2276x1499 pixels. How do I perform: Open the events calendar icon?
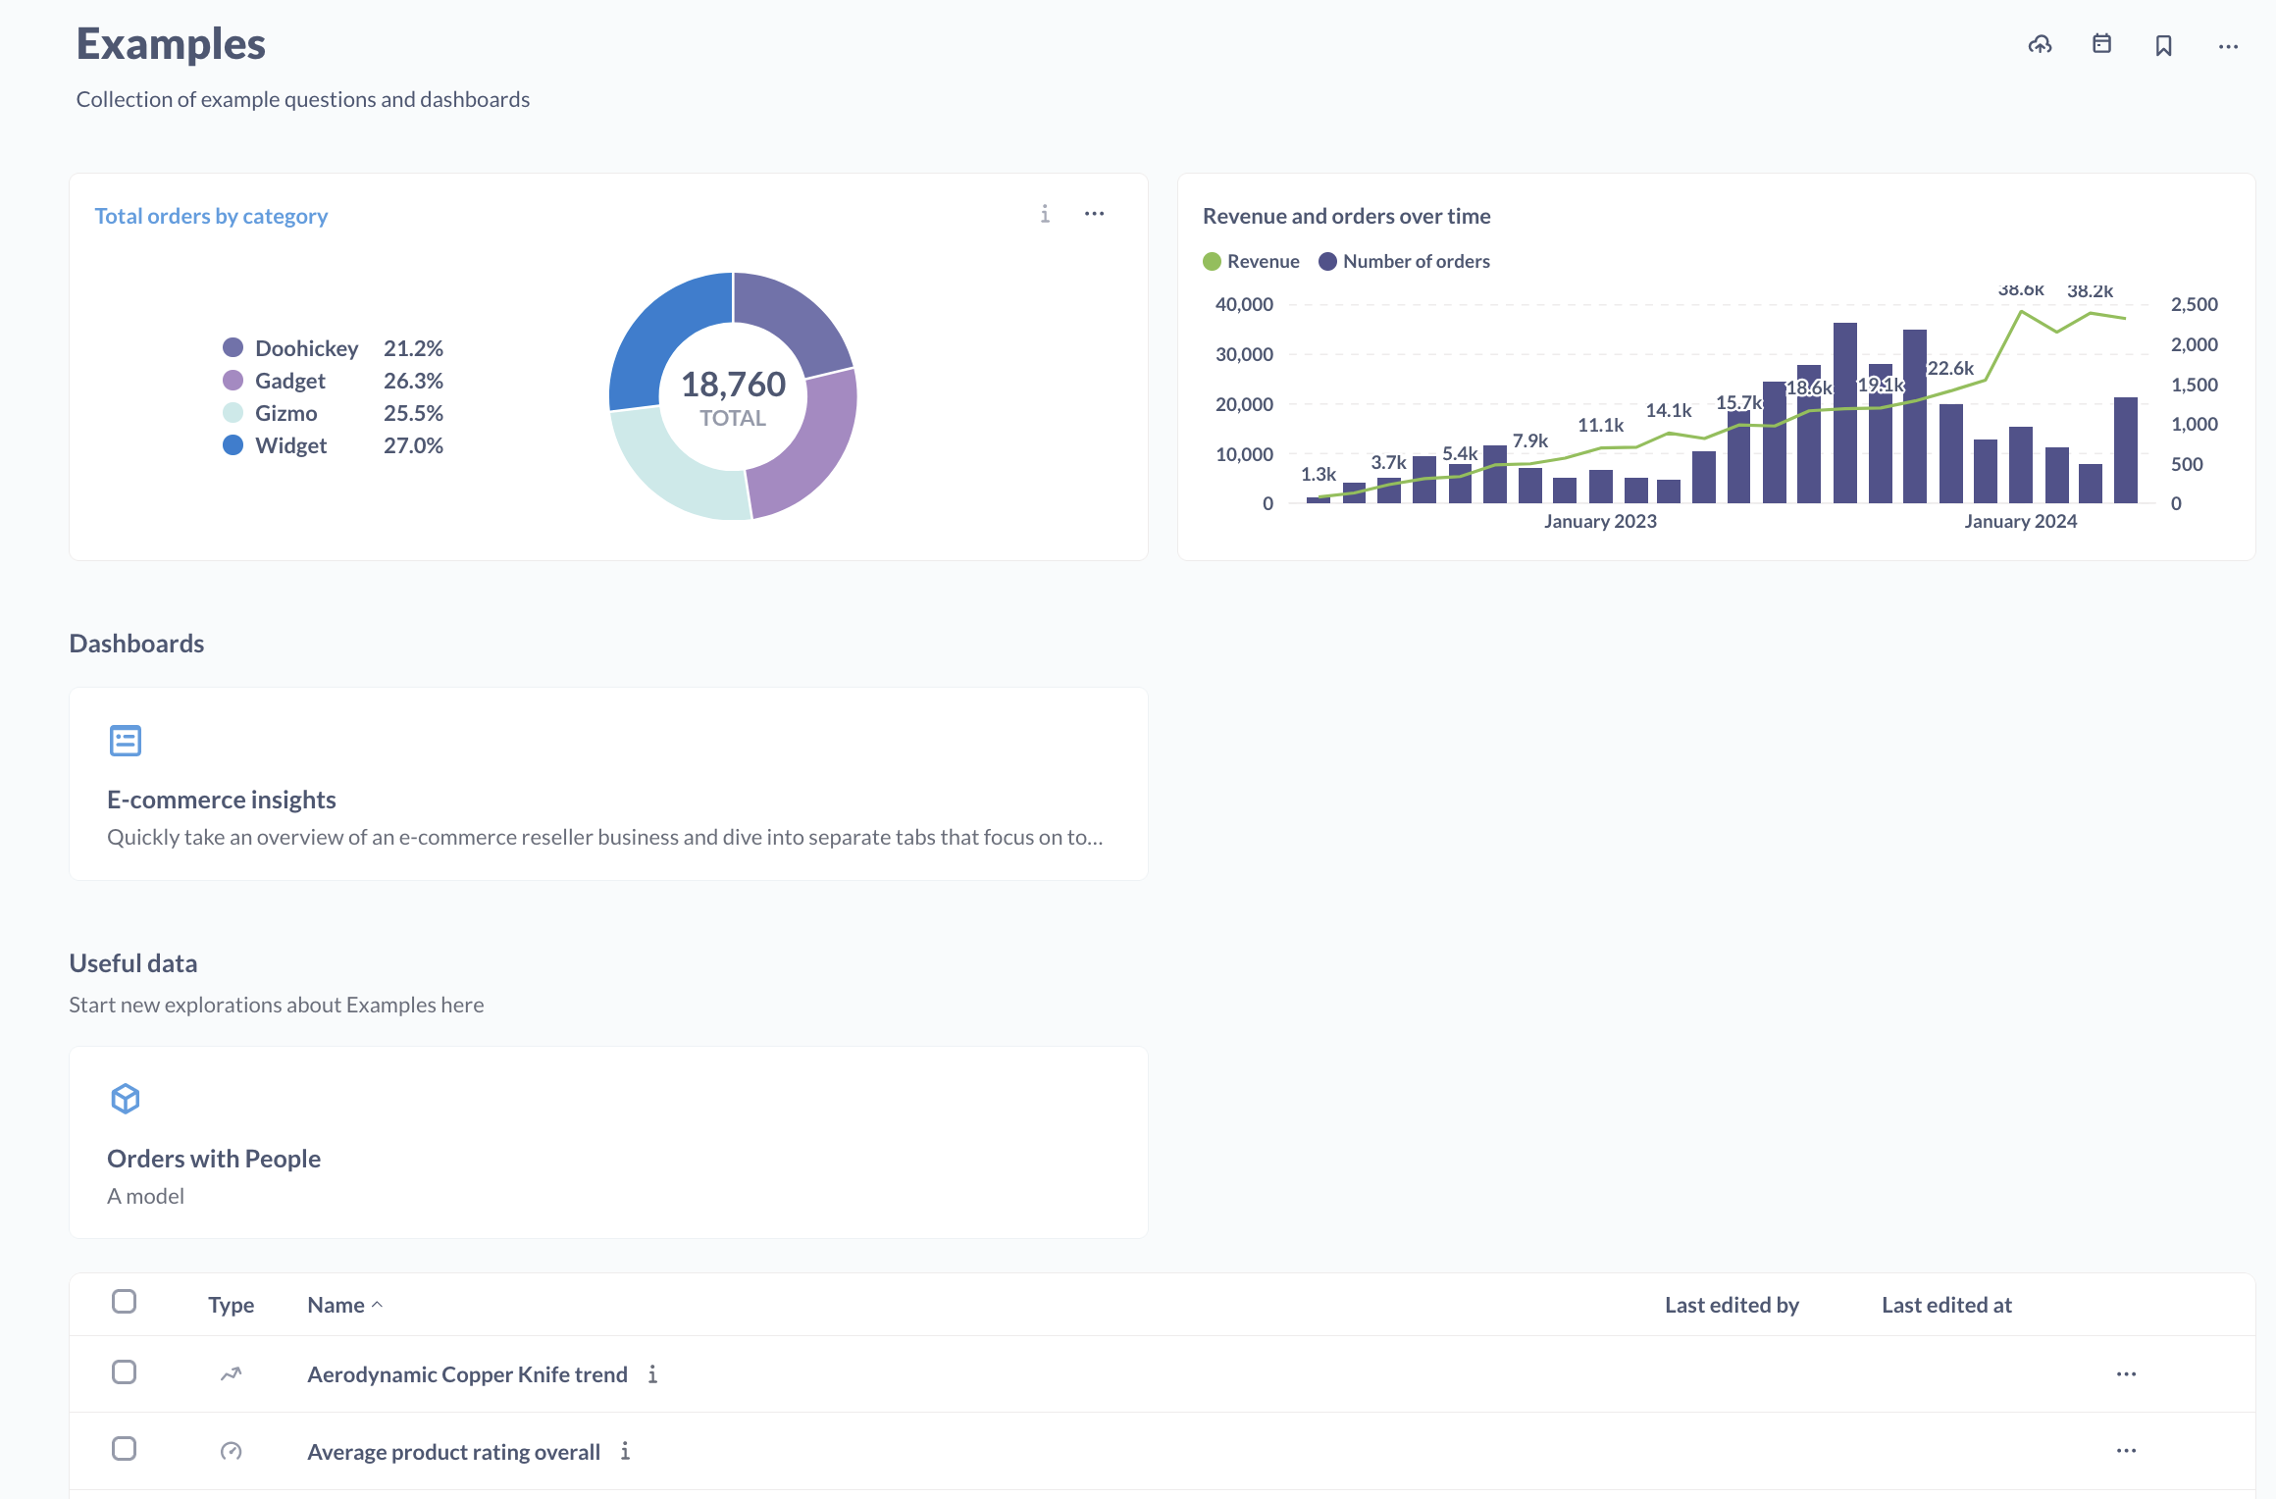2101,44
